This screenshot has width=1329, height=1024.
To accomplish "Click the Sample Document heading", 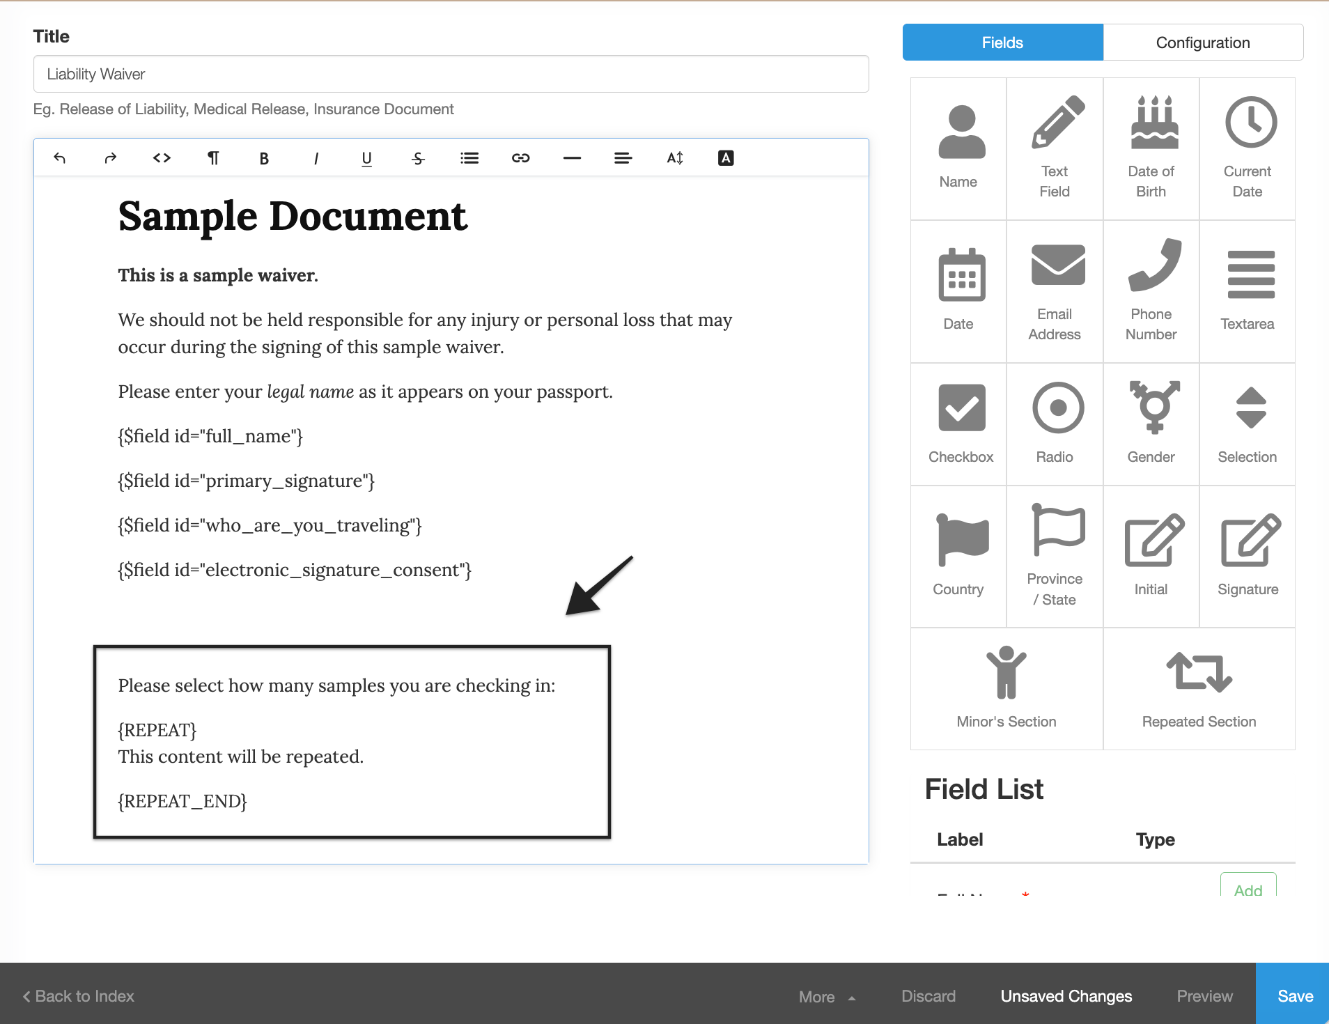I will coord(293,217).
